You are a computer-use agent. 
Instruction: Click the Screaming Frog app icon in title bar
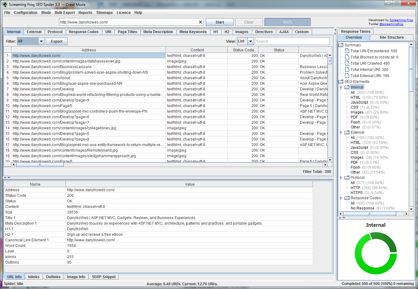5,4
